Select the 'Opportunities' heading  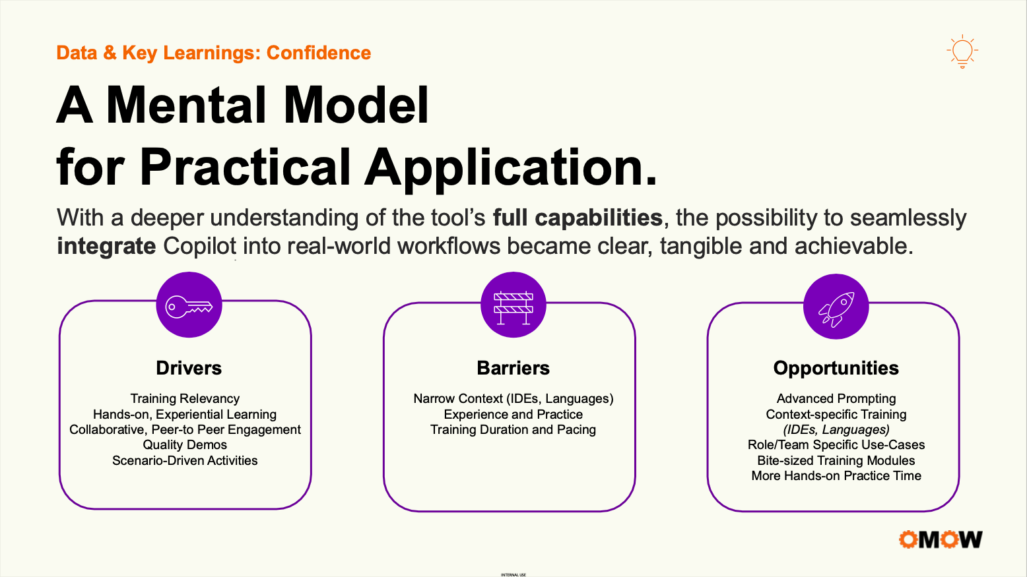(836, 368)
